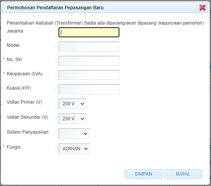Screen dimensions: 211x186
Task: Open the Voltan Primer (V) dropdown
Action: 72,104
